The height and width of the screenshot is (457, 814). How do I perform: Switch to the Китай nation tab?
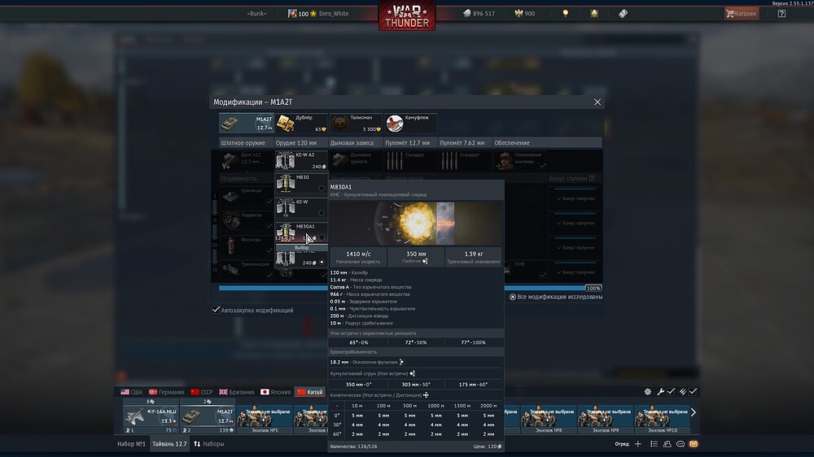pos(310,392)
